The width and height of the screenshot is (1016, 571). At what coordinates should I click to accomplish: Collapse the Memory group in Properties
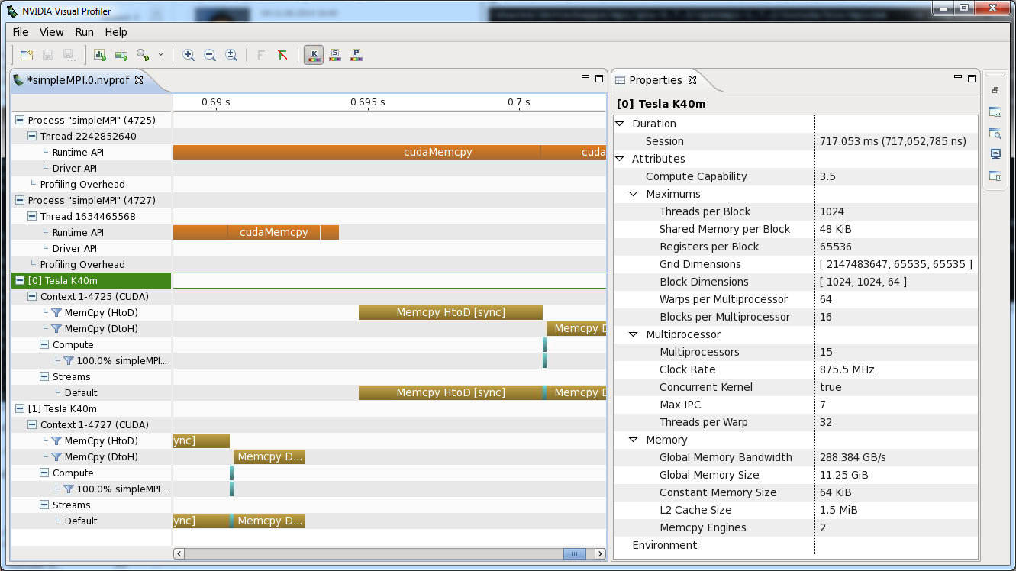(634, 440)
